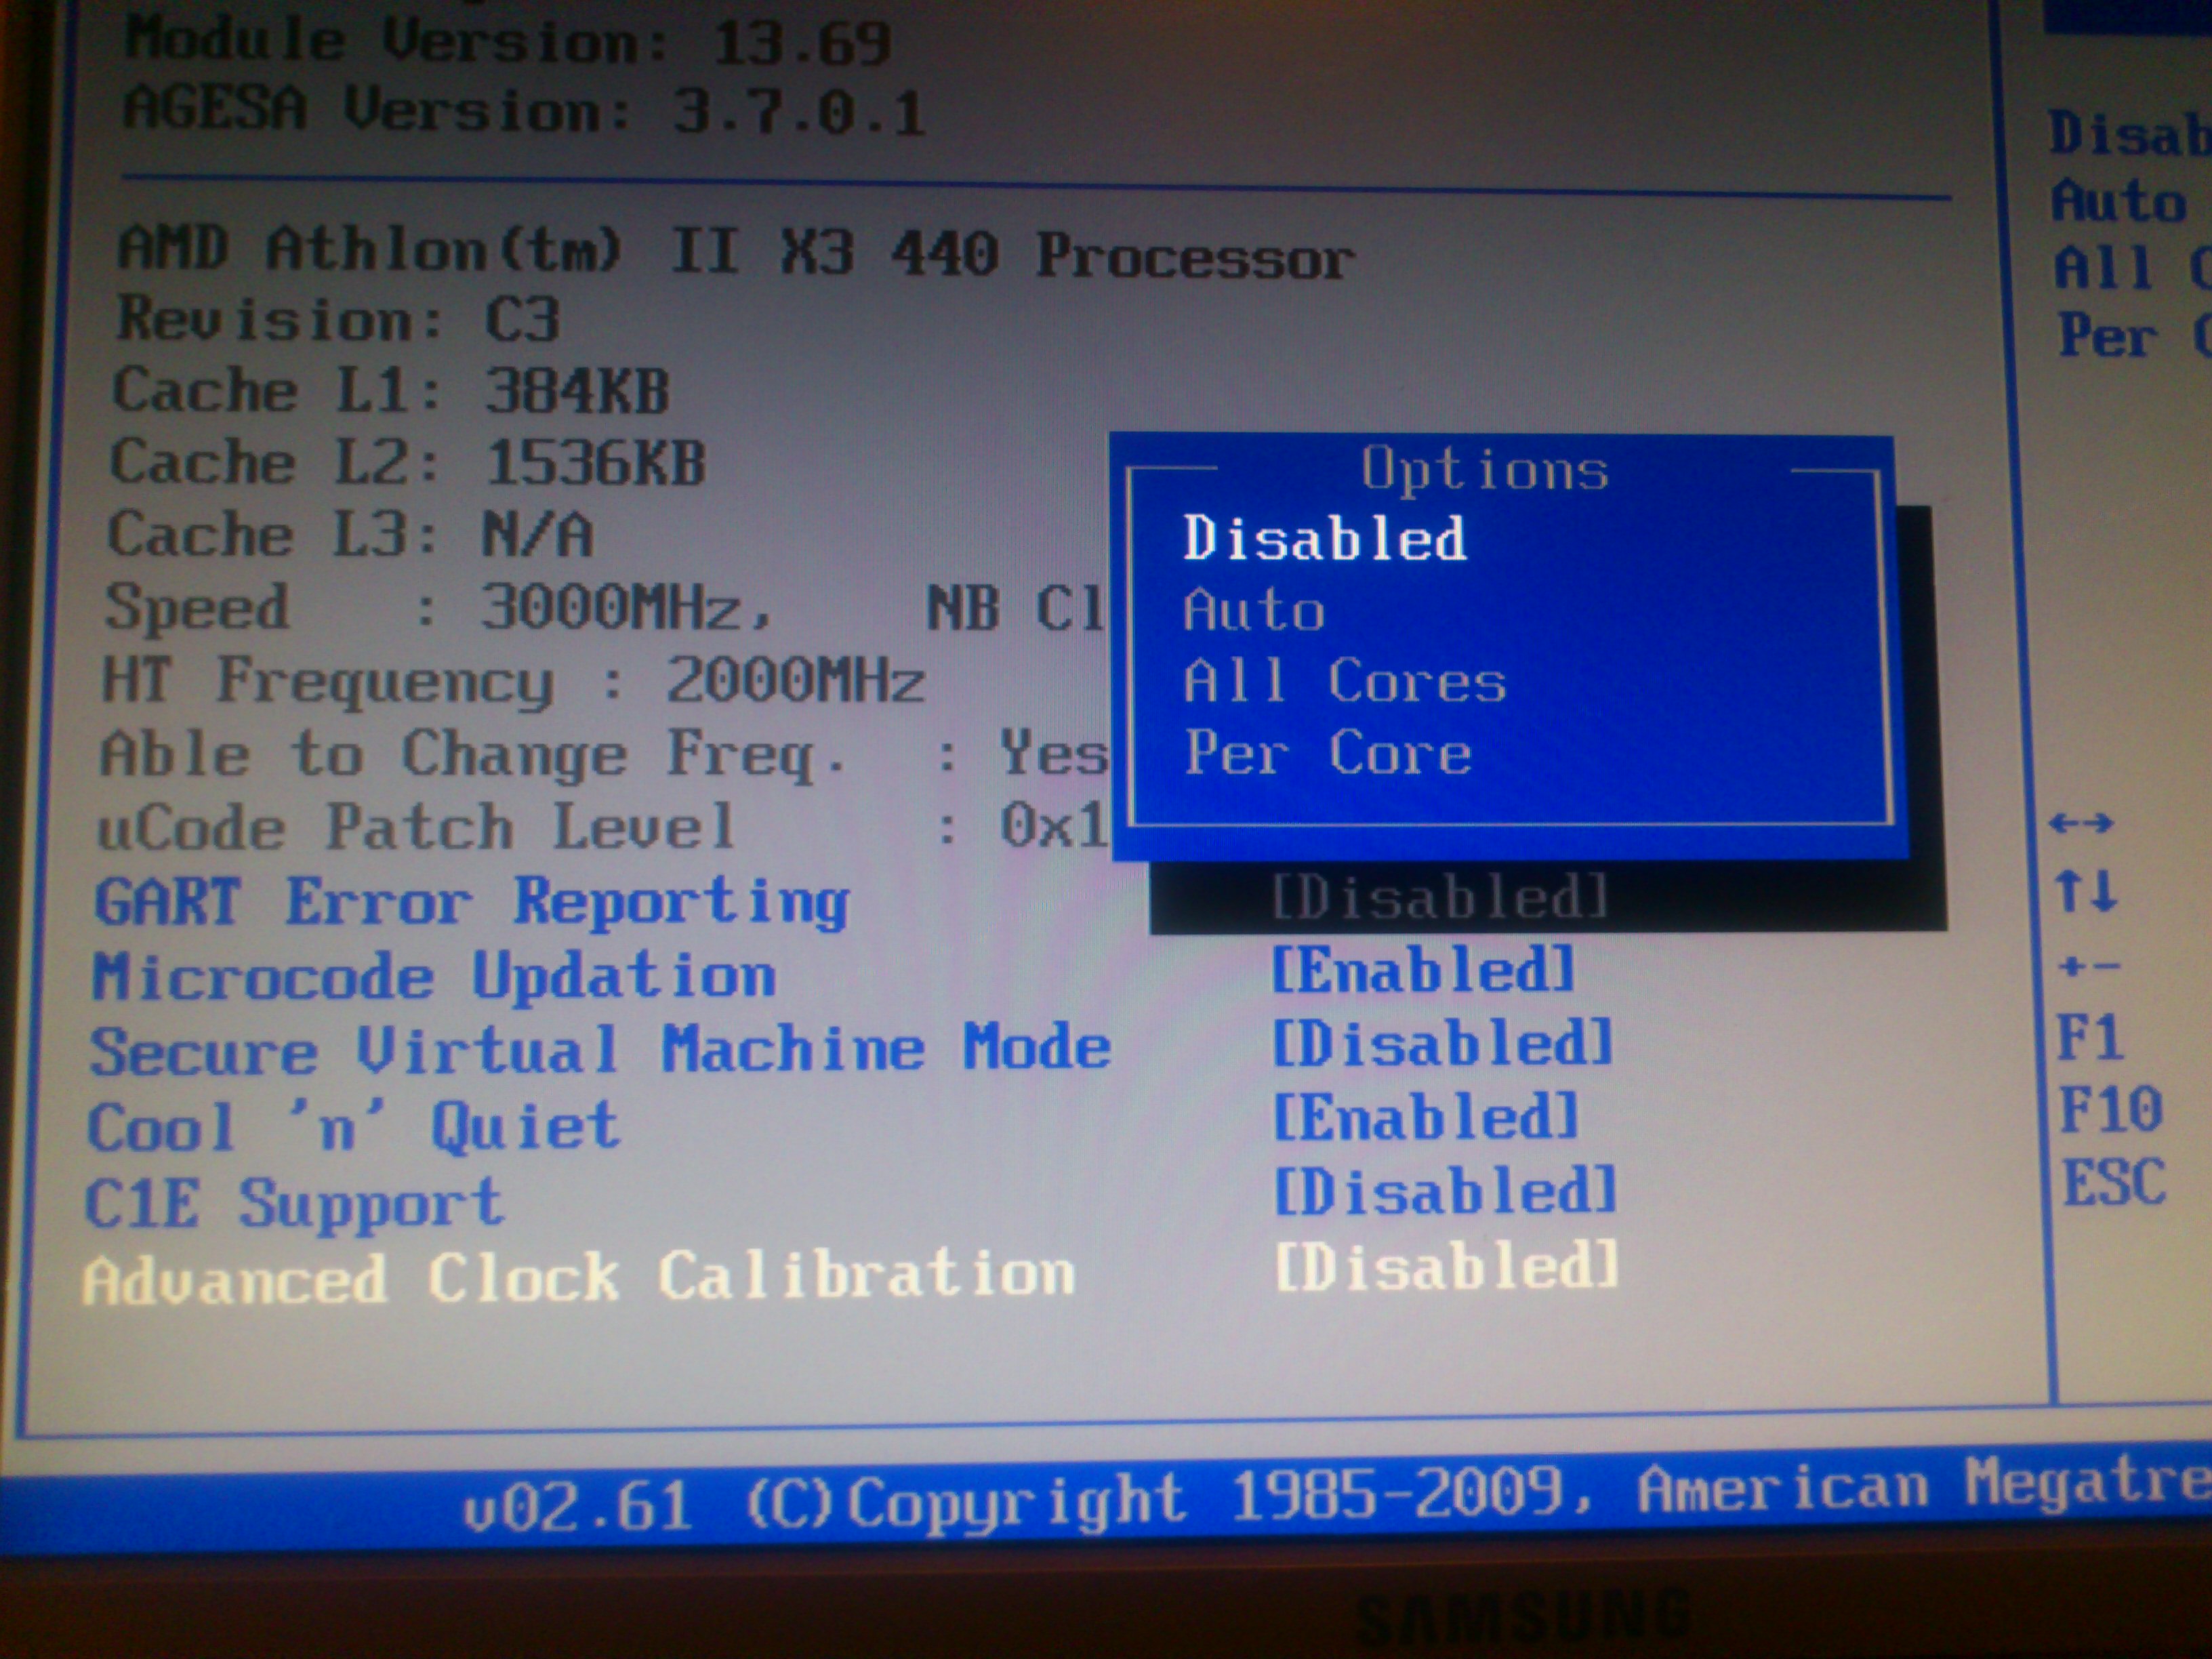Click the up-down arrows key icon
2212x1659 pixels.
[2086, 891]
